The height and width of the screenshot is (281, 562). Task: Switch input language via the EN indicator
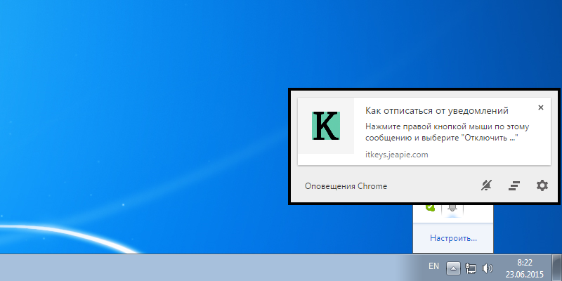coord(433,267)
